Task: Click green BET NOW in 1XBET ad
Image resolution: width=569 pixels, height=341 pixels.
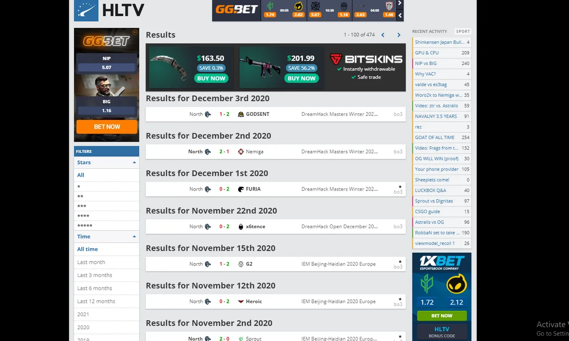Action: tap(442, 316)
